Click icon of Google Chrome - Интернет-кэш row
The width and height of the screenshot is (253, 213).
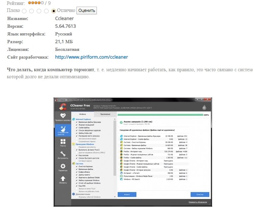[x=121, y=161]
